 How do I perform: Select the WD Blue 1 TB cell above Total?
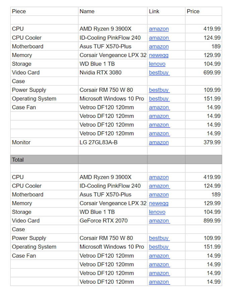[113, 64]
